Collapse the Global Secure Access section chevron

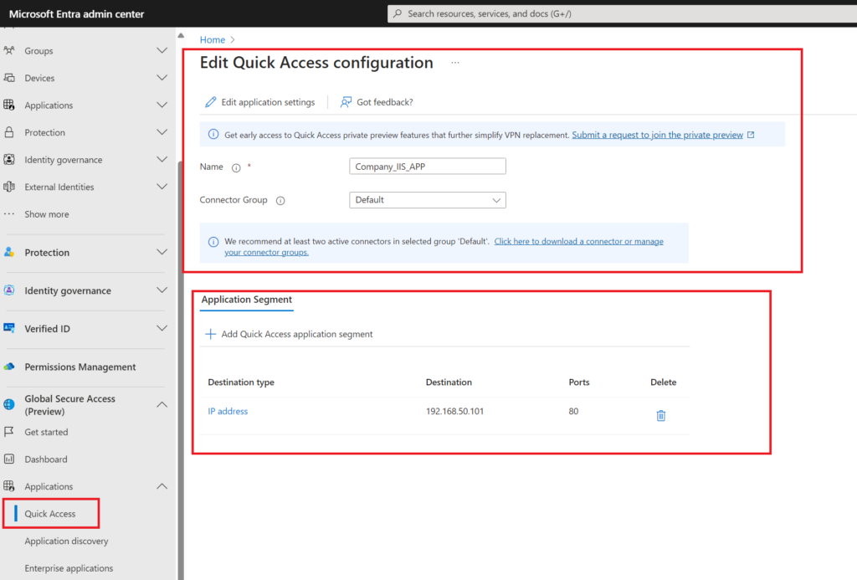(x=162, y=404)
